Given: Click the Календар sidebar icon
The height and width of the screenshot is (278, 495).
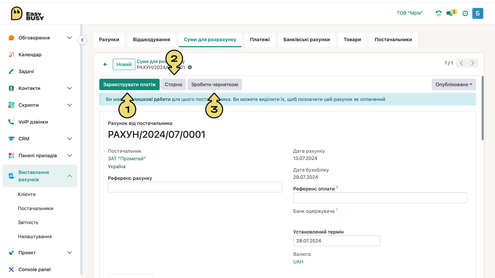Looking at the screenshot, I should click(x=11, y=55).
